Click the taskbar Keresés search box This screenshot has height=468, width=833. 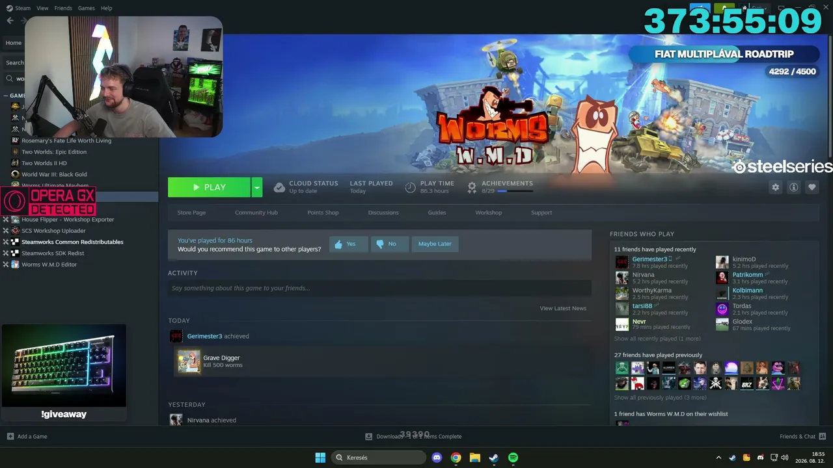pos(379,458)
